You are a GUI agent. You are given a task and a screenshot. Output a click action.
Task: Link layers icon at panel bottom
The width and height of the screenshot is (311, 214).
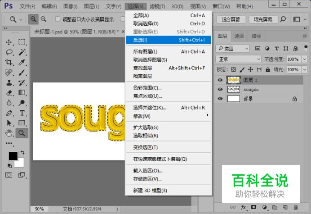[x=233, y=207]
